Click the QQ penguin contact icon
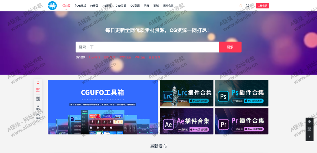The image size is (317, 153). 309,121
